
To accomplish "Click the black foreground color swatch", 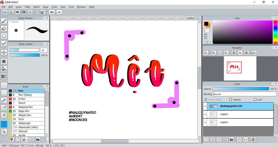I will coord(206,24).
